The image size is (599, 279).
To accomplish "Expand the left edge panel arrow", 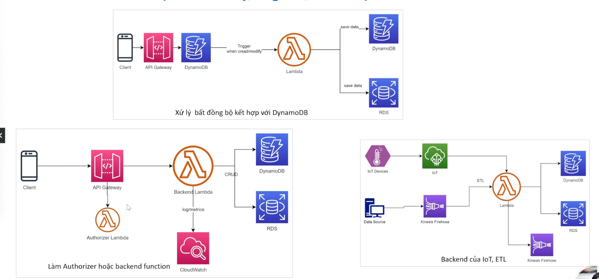I will (x=2, y=135).
